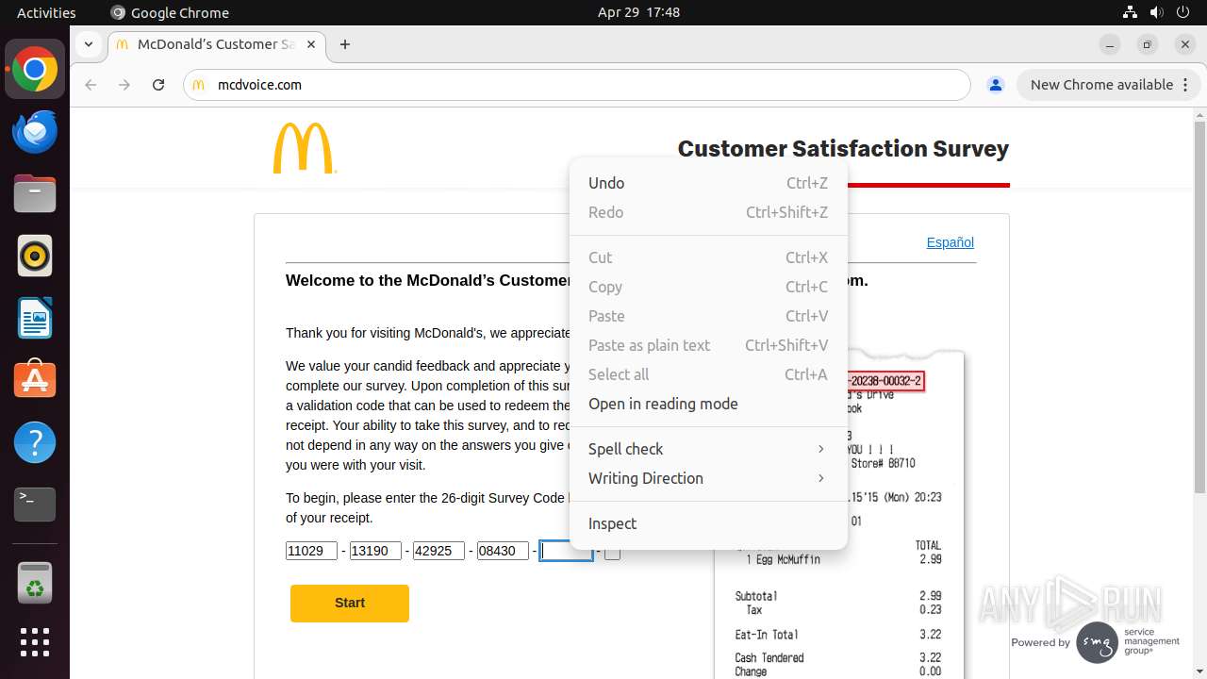This screenshot has width=1207, height=679.
Task: Click the Customer Satisfaction Survey heading
Action: point(843,149)
